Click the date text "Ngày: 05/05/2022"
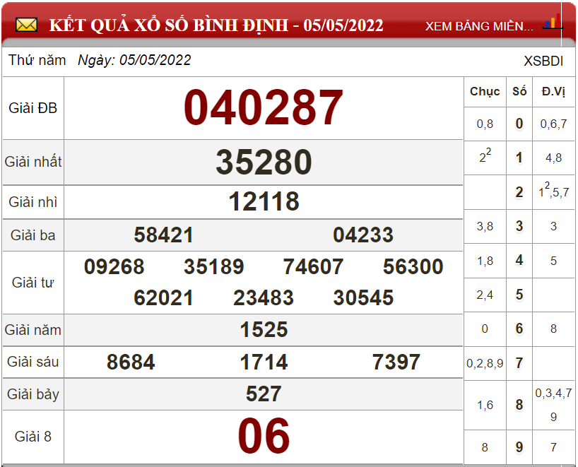 134,61
